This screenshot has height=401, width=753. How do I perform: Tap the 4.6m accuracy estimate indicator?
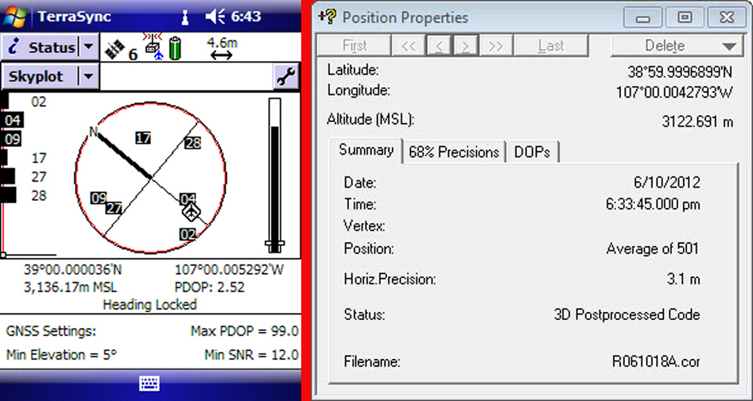click(x=222, y=48)
